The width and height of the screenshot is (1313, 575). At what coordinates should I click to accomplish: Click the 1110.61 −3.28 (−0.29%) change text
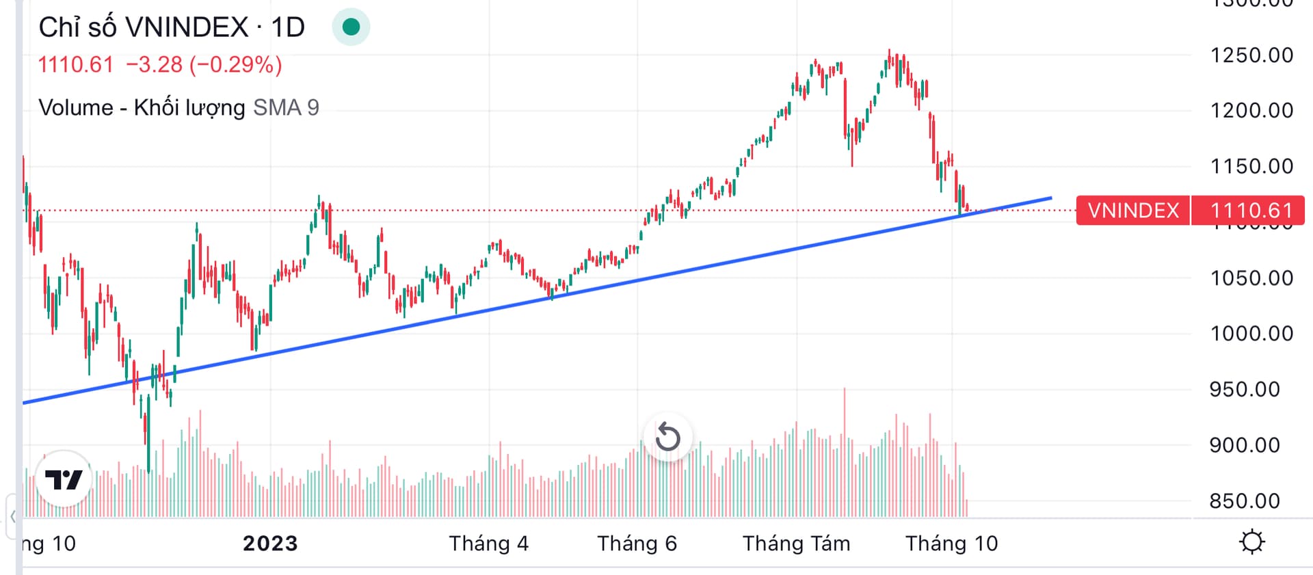(x=160, y=64)
